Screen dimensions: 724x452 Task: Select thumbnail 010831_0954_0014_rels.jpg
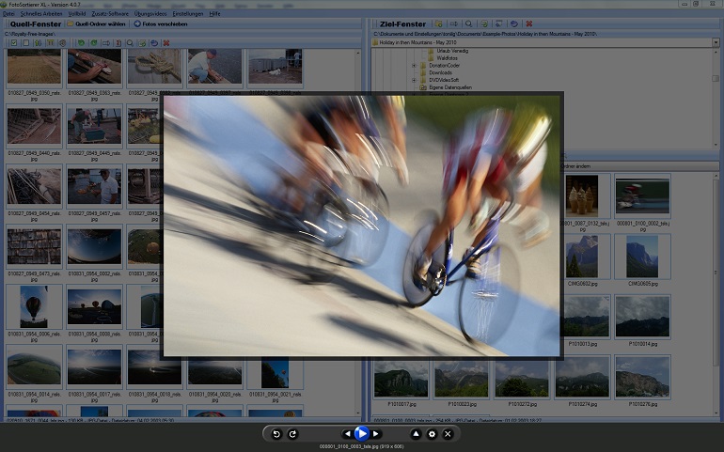click(34, 367)
